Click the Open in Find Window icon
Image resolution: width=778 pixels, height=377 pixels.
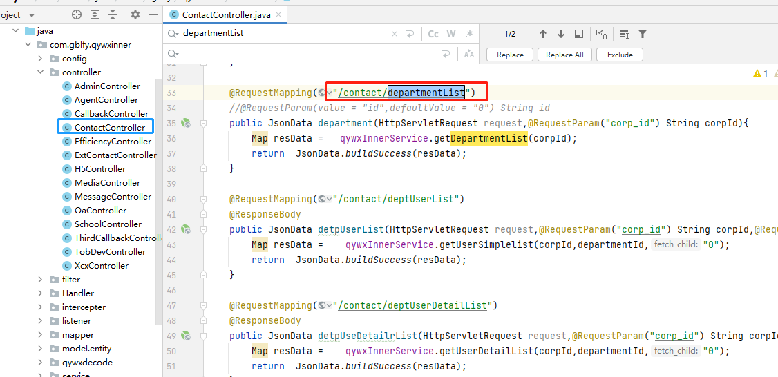(x=578, y=35)
